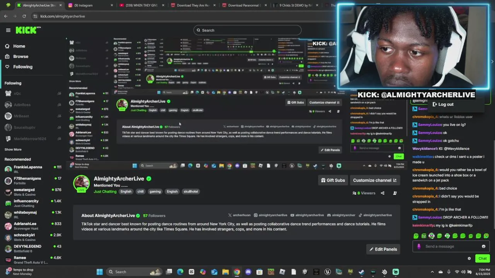
Task: Open AdrianahLee recommended channel
Action: pos(33,225)
